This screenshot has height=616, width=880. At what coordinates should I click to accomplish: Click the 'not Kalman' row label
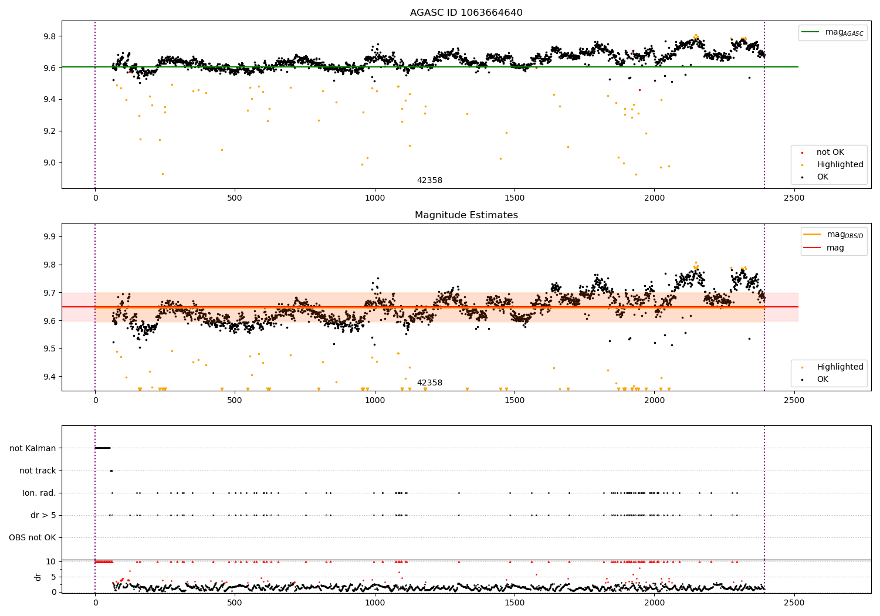pos(33,449)
